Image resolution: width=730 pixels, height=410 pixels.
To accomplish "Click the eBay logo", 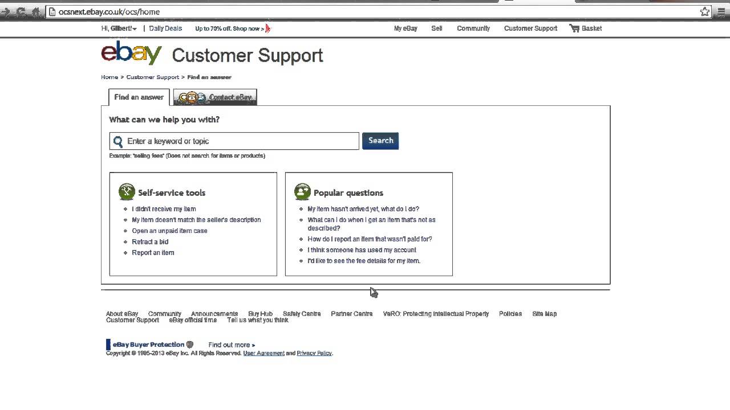I will (x=131, y=53).
